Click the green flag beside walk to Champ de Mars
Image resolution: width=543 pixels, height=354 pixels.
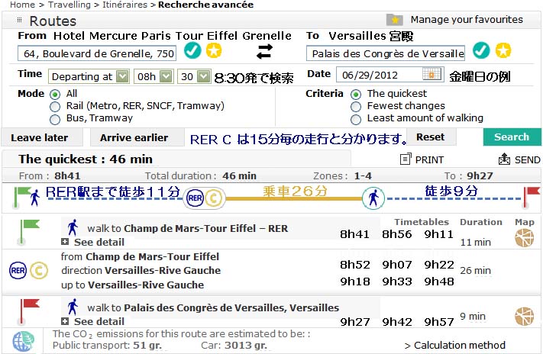pos(29,231)
